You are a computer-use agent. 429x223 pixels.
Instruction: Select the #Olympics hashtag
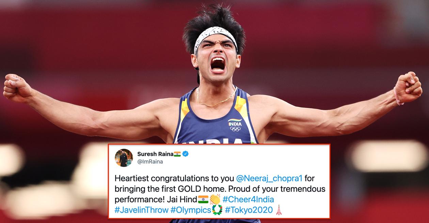[191, 210]
